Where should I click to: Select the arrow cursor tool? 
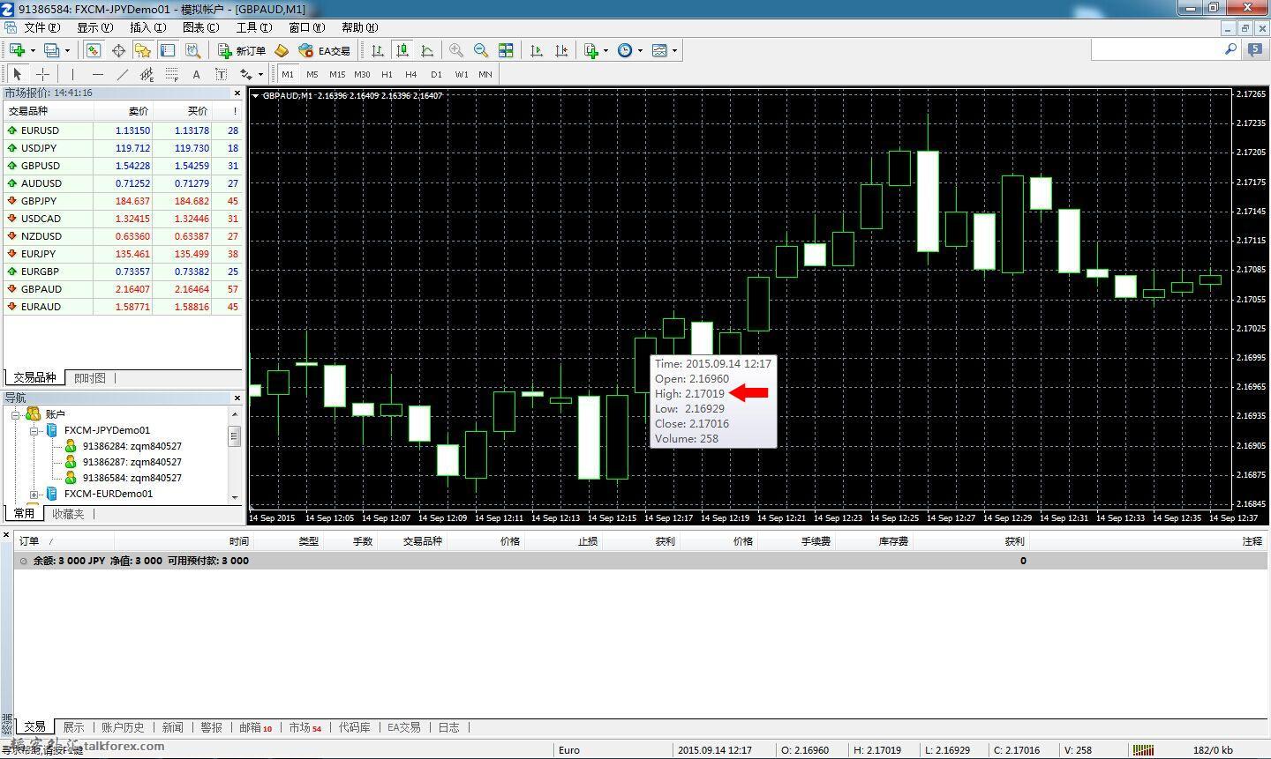pos(18,74)
